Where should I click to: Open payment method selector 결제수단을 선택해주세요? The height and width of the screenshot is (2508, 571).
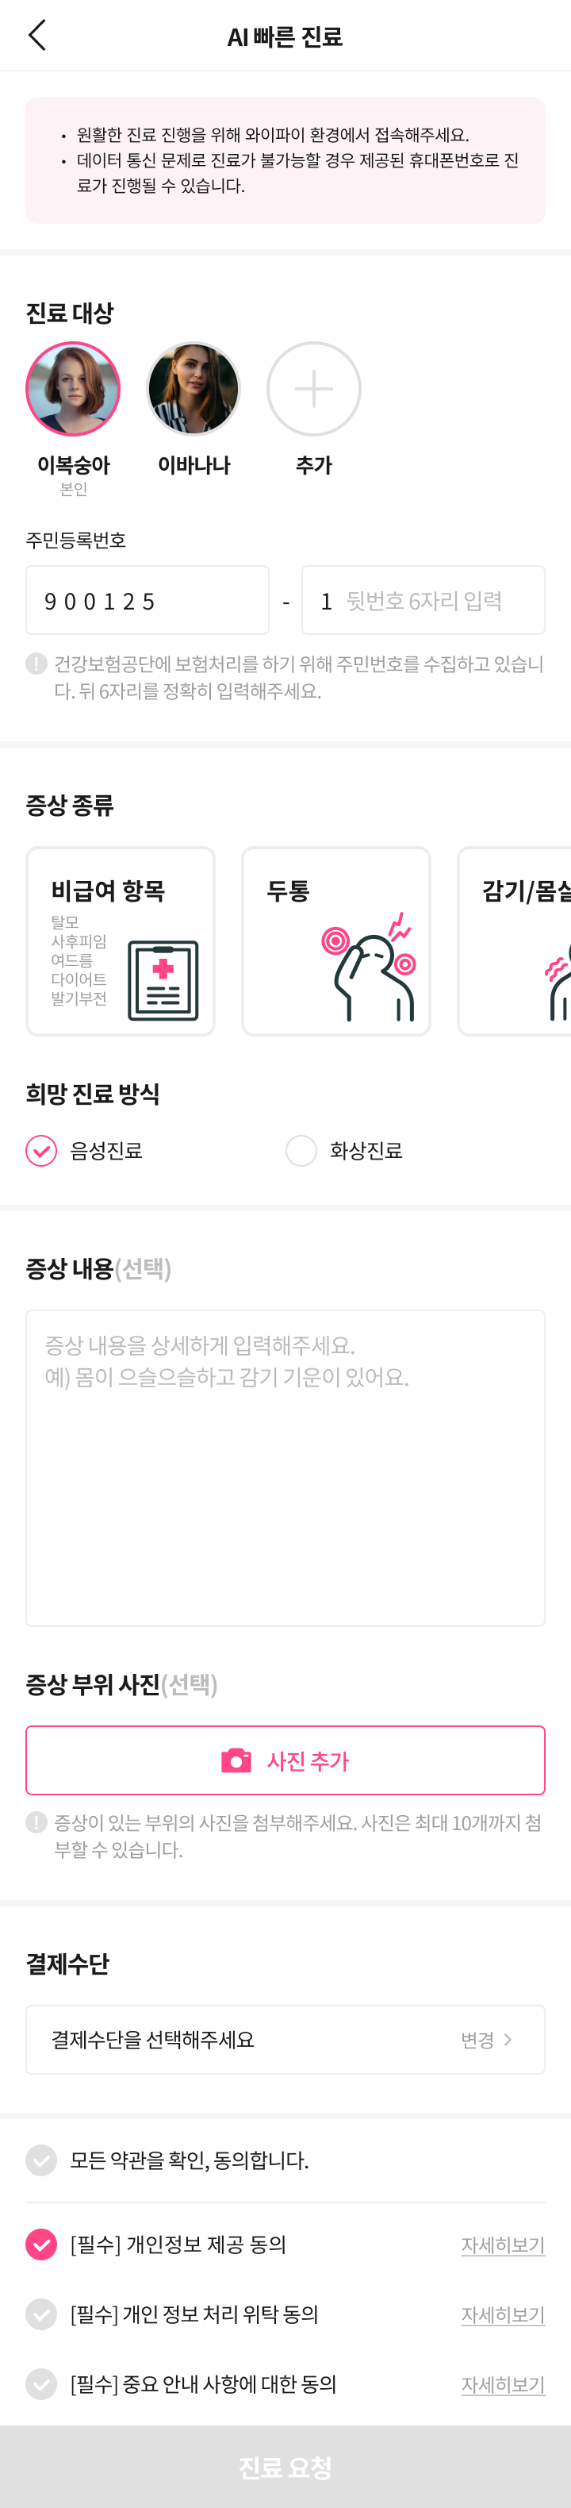point(285,2040)
